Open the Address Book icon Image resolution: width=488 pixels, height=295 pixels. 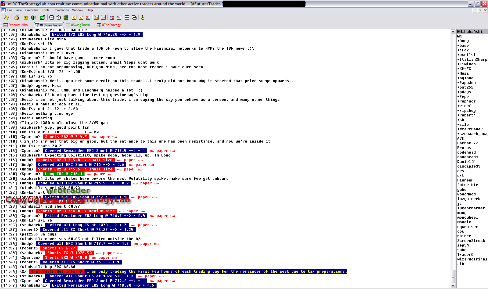[52, 17]
